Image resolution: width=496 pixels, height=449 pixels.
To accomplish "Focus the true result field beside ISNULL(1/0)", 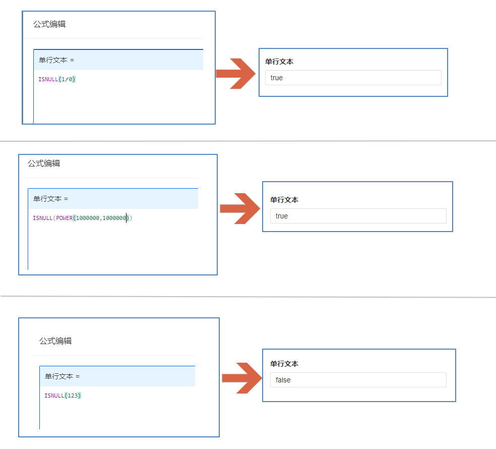I will (353, 78).
